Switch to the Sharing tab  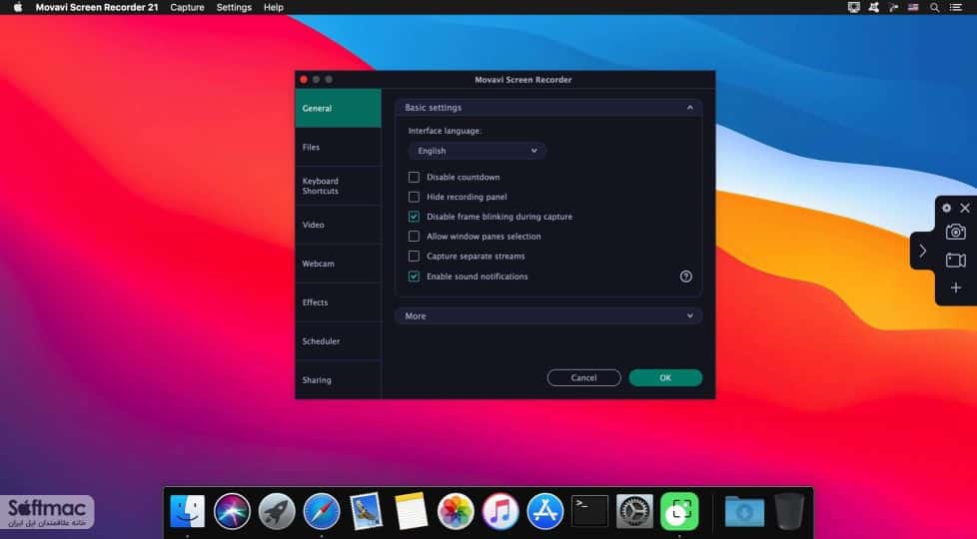(338, 379)
